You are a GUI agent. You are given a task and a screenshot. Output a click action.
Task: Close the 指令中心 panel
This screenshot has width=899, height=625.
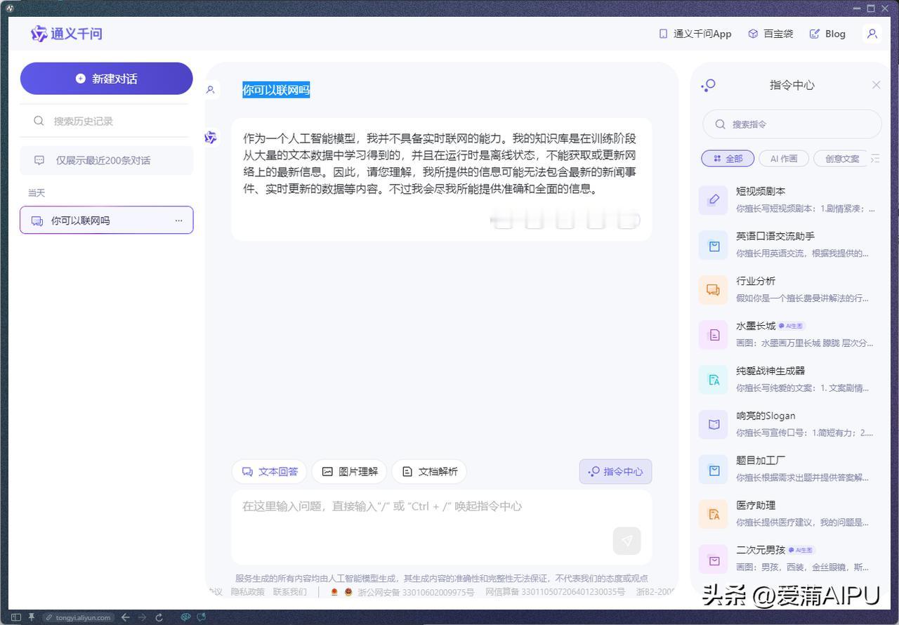click(x=876, y=85)
